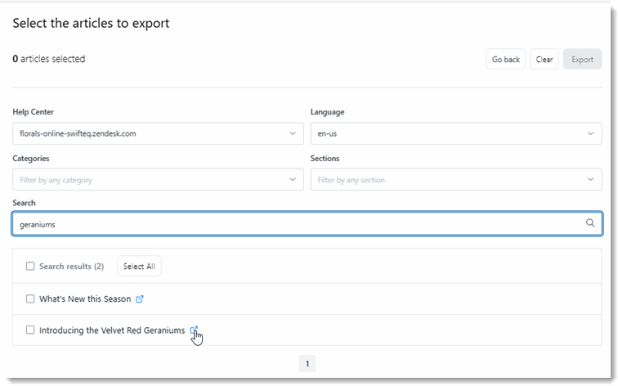Click the Sections field label

(x=325, y=159)
